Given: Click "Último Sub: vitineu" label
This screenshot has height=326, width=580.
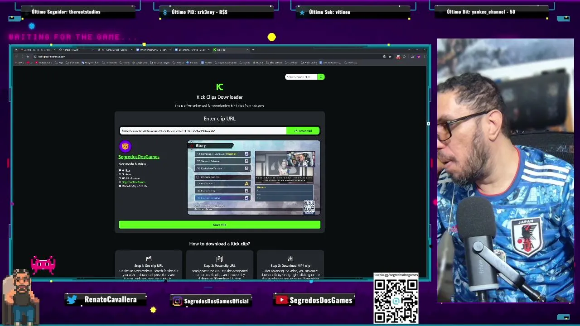Looking at the screenshot, I should click(x=329, y=12).
